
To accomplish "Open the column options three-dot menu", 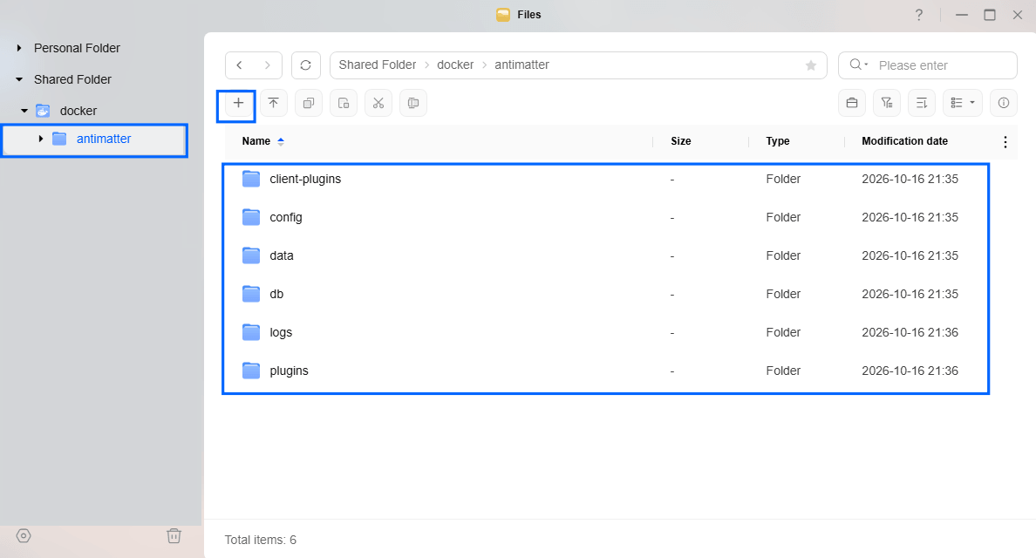I will 1005,142.
